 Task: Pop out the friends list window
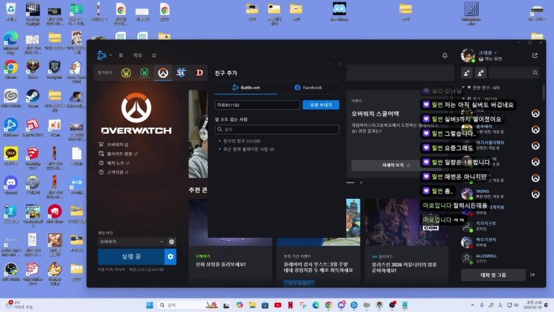click(x=535, y=55)
